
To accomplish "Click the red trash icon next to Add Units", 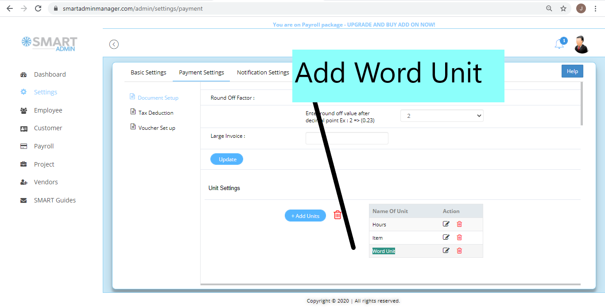I will [337, 215].
